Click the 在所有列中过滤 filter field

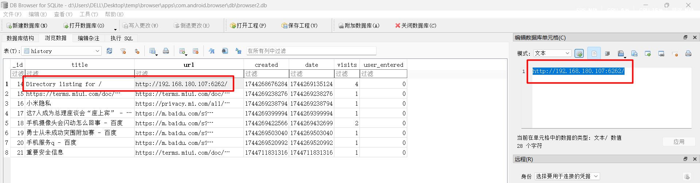tap(311, 51)
